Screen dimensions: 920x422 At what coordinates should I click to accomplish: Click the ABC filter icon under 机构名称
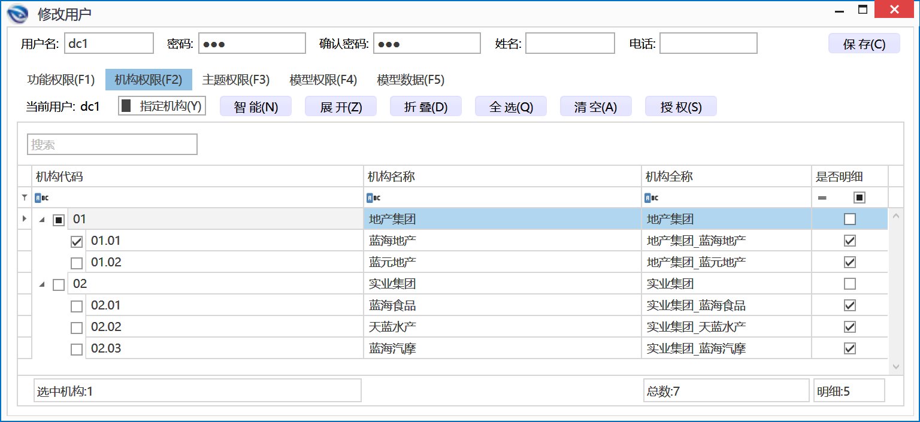373,198
